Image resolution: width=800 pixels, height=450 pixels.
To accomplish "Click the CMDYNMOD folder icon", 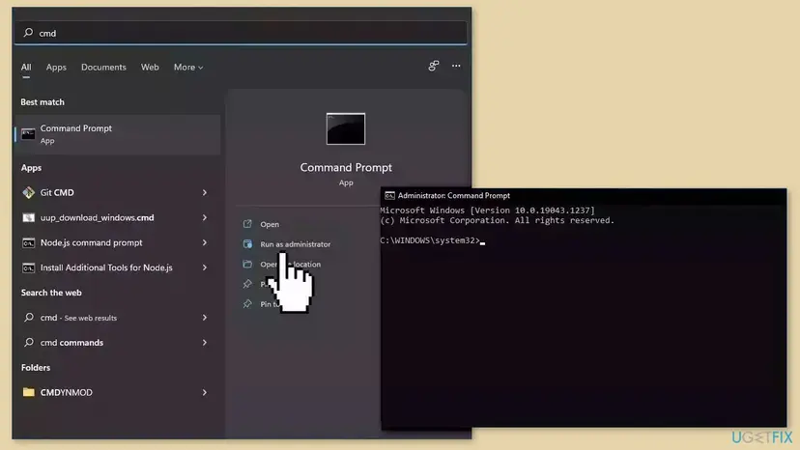I will pyautogui.click(x=29, y=392).
